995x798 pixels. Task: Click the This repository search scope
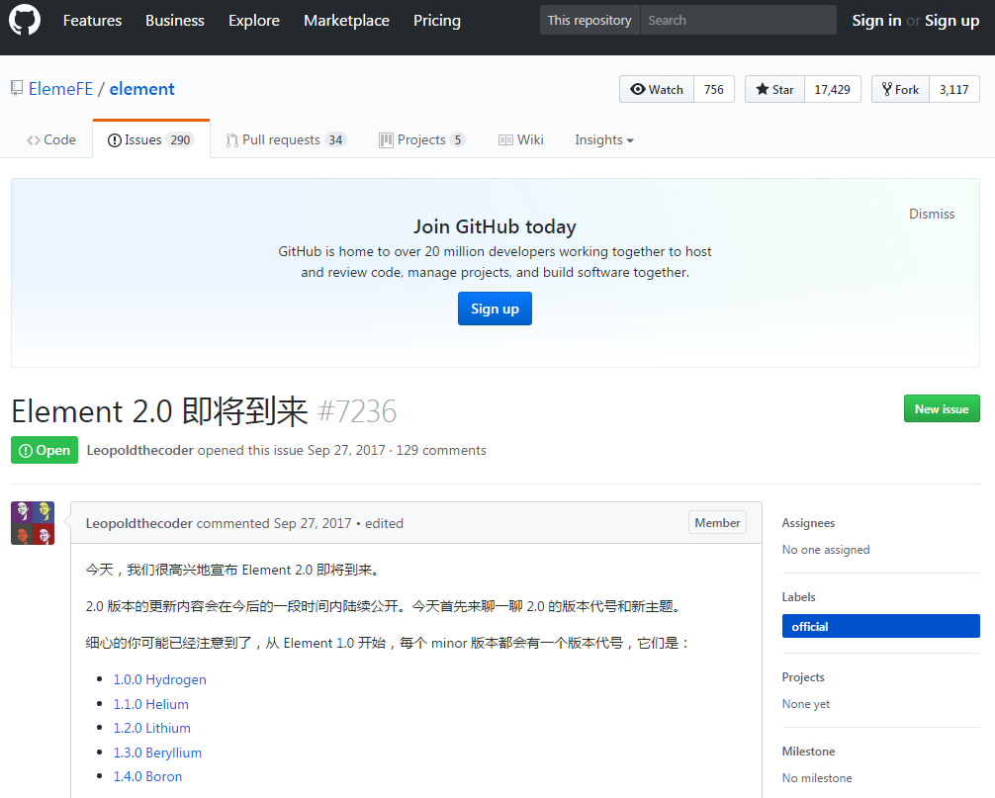click(589, 20)
